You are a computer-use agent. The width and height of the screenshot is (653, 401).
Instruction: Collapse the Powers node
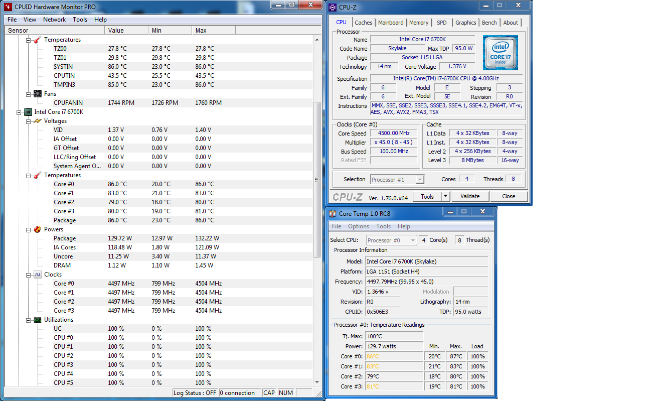pos(29,229)
